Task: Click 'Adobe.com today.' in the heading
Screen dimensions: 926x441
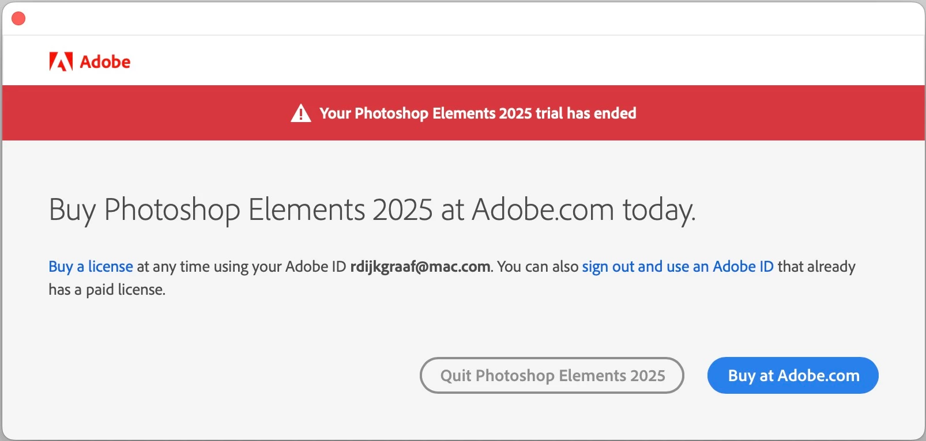Action: 584,210
